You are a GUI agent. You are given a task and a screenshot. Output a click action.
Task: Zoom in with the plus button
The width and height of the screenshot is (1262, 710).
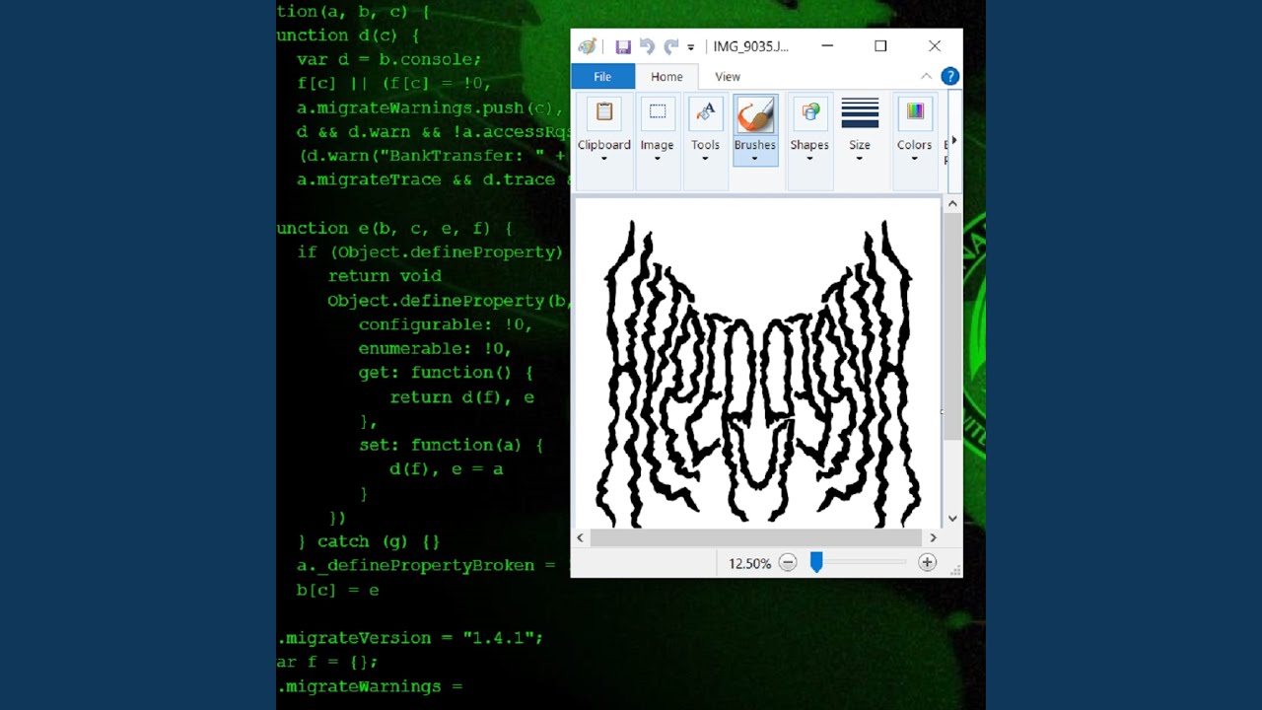pyautogui.click(x=927, y=563)
